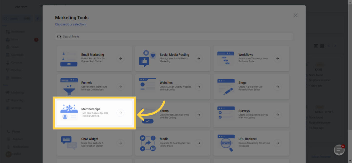Click the Blogs pencil icon
The width and height of the screenshot is (352, 163).
[x=226, y=87]
